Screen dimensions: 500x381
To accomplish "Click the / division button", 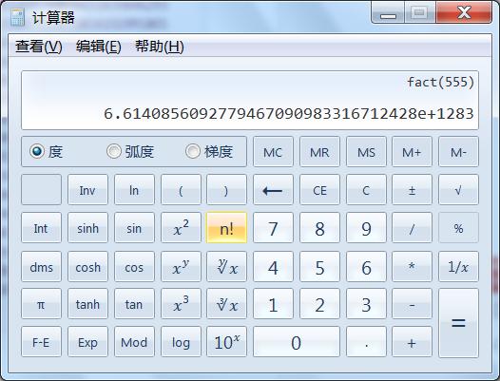I will (412, 228).
